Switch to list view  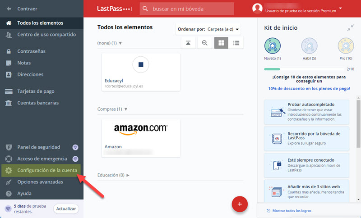236,43
